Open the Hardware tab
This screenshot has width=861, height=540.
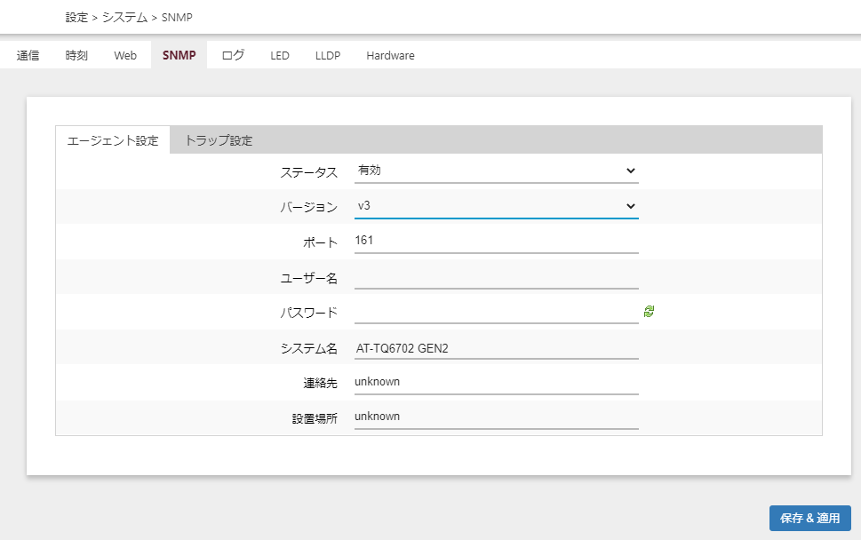pyautogui.click(x=390, y=55)
